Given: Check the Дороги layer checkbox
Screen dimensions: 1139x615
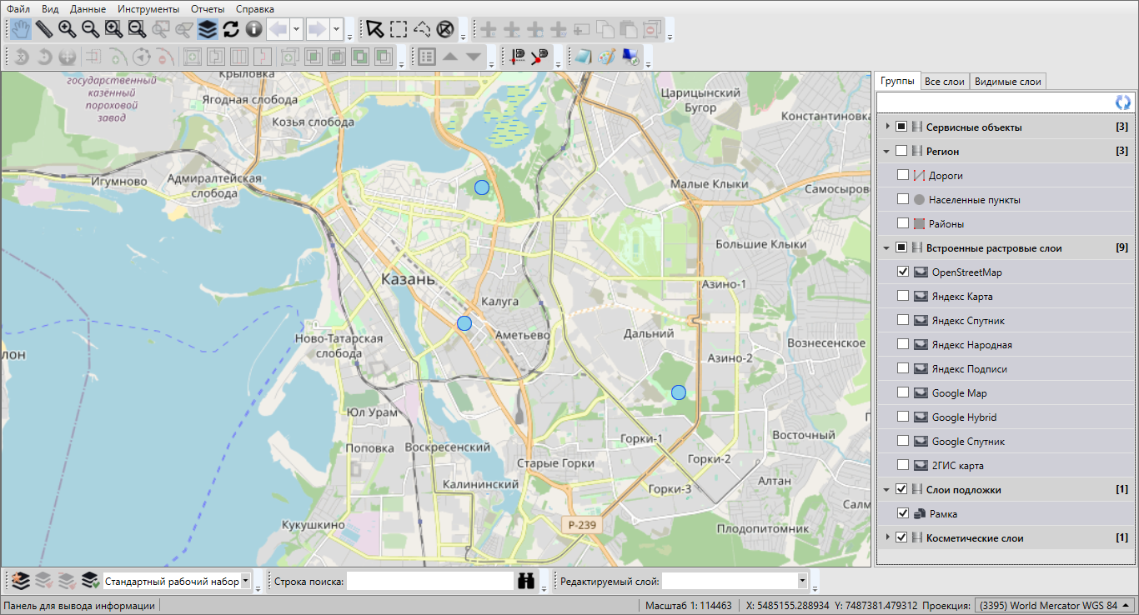Looking at the screenshot, I should (x=903, y=176).
